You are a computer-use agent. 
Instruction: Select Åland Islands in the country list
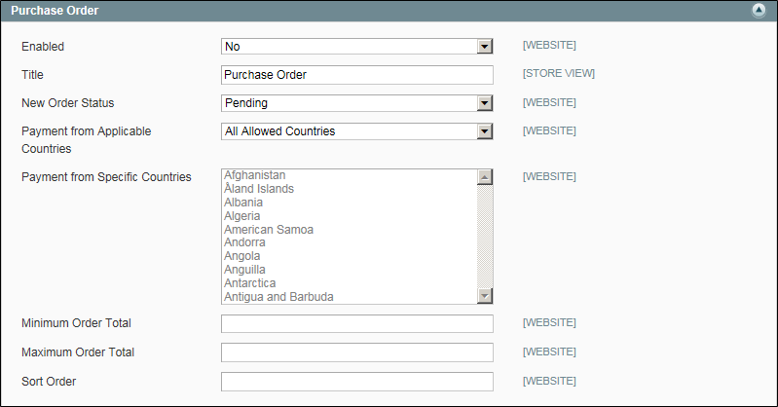pos(350,189)
